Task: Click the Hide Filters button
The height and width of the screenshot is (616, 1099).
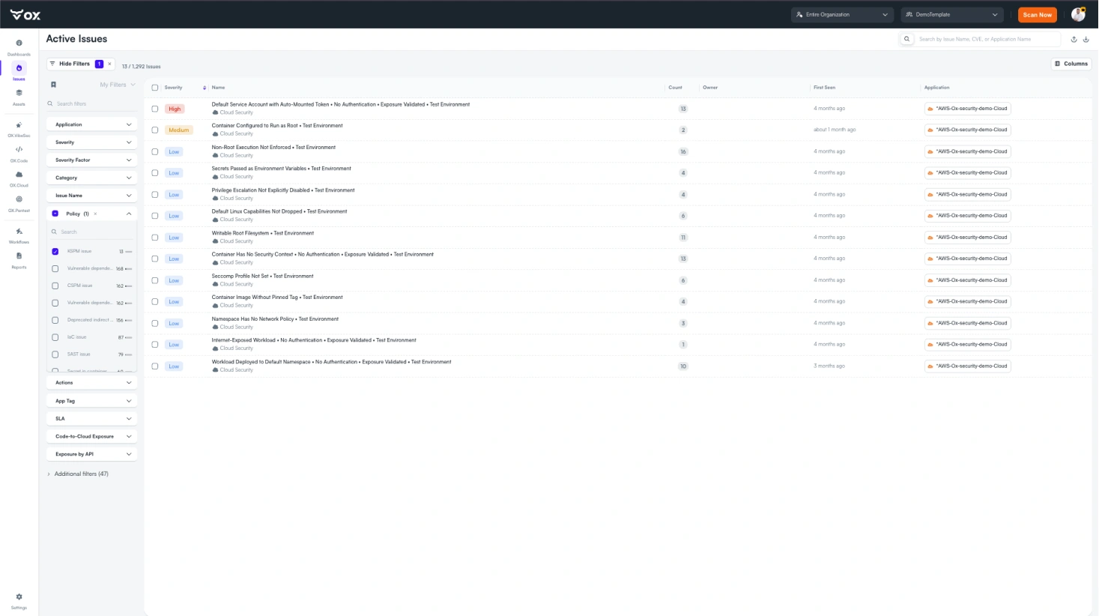Action: click(x=74, y=64)
